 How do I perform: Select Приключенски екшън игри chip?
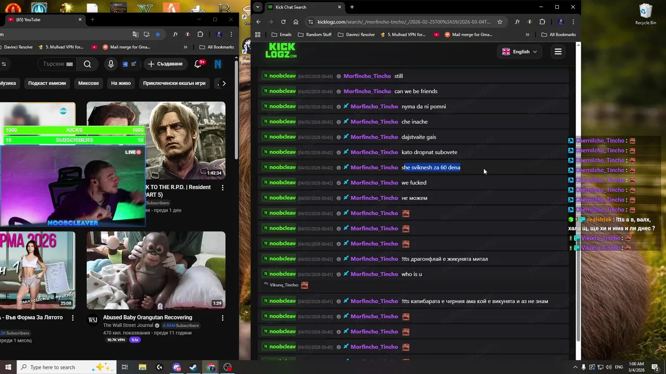click(x=174, y=83)
